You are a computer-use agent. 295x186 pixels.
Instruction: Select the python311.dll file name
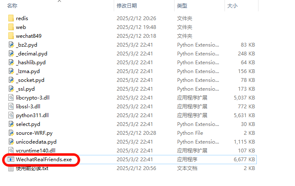pyautogui.click(x=32, y=115)
